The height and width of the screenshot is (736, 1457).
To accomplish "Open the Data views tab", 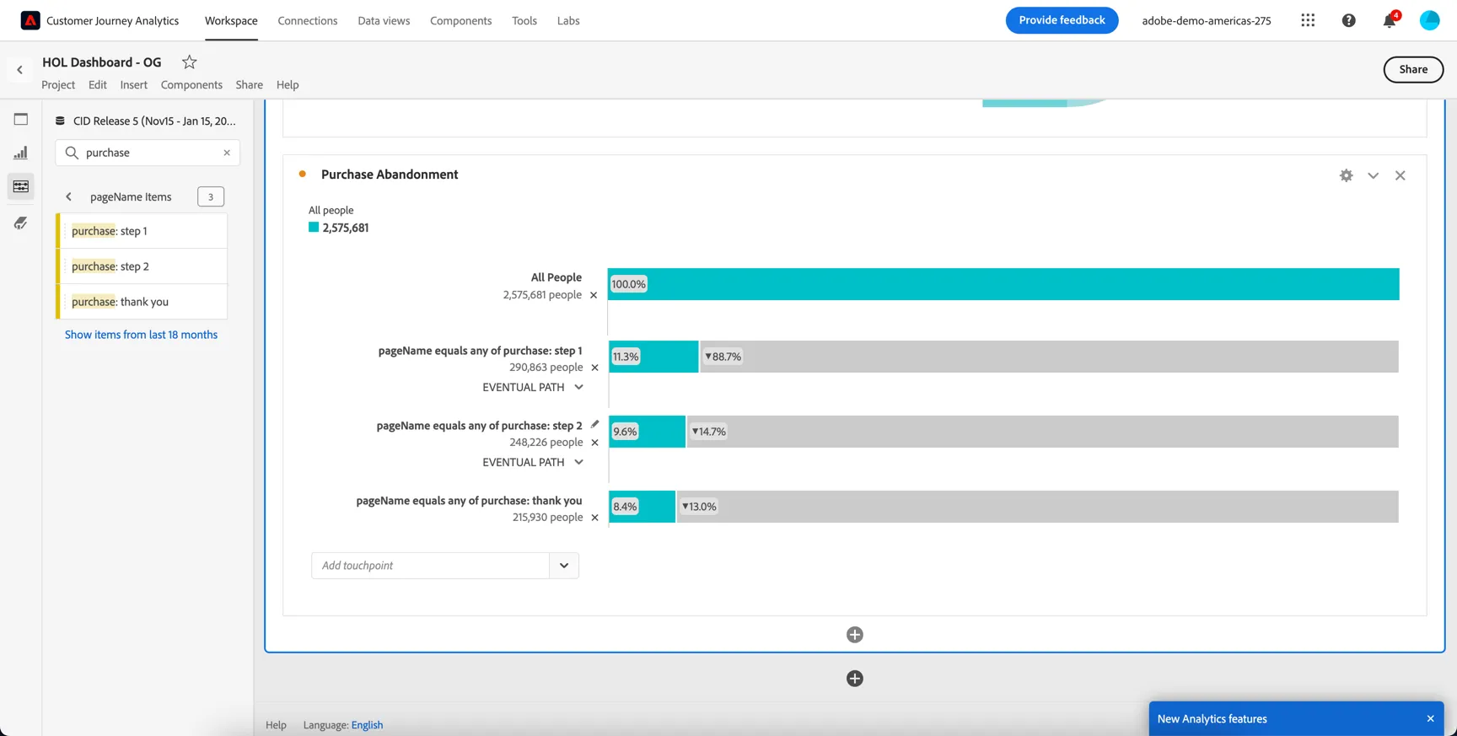I will pos(384,21).
